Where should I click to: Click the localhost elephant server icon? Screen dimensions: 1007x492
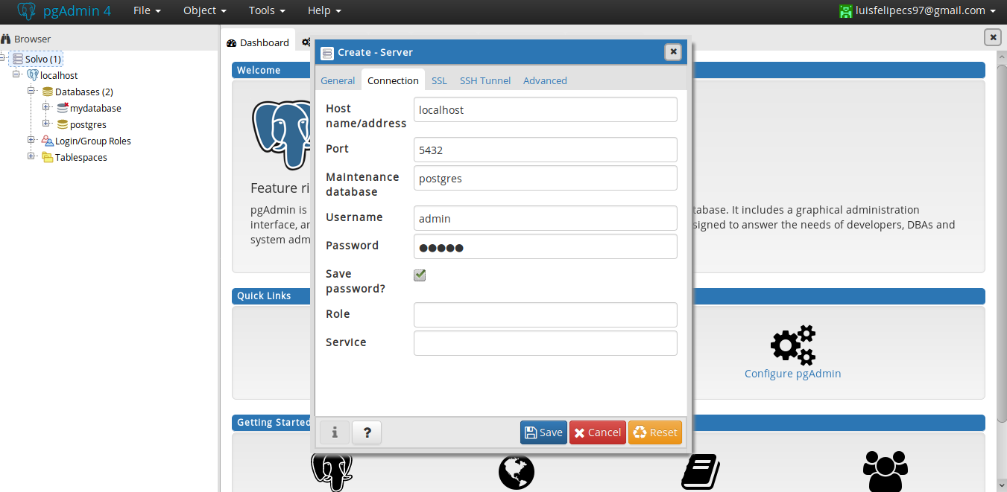point(32,75)
